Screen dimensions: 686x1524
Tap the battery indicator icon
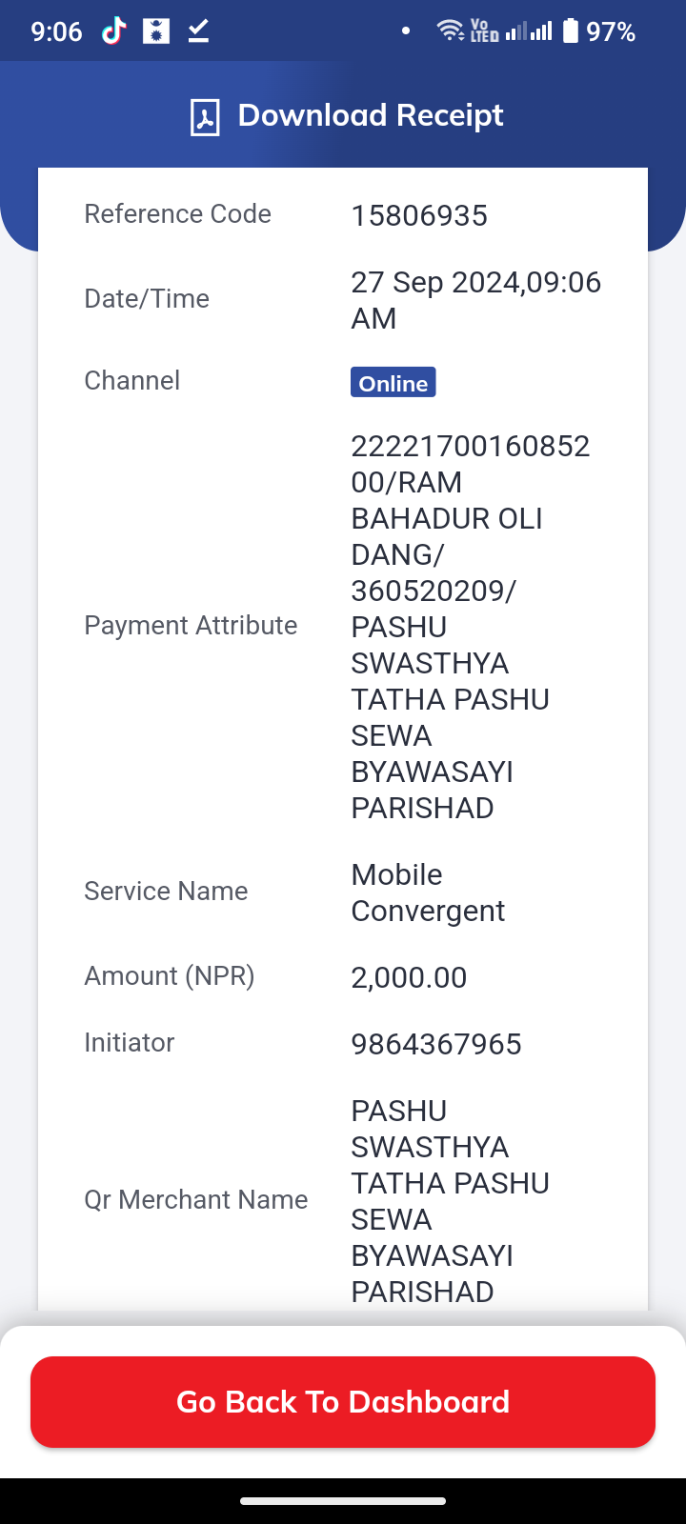(x=570, y=31)
